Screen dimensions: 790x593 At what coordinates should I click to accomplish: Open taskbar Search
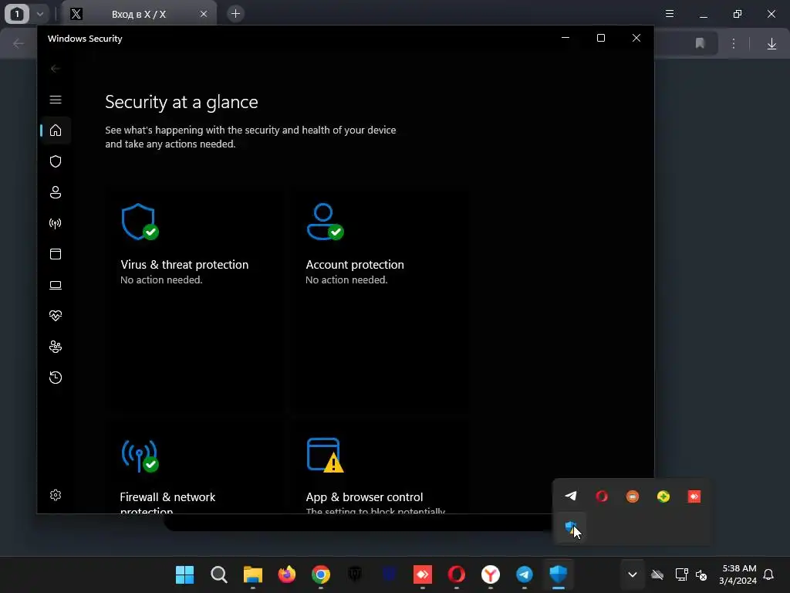coord(218,574)
